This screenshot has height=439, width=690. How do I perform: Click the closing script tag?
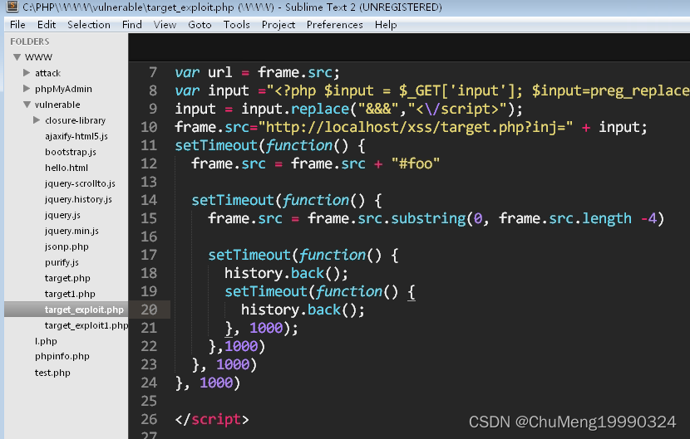point(212,419)
